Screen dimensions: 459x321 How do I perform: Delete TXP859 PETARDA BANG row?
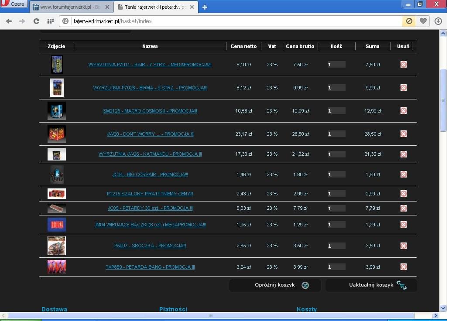tap(404, 267)
